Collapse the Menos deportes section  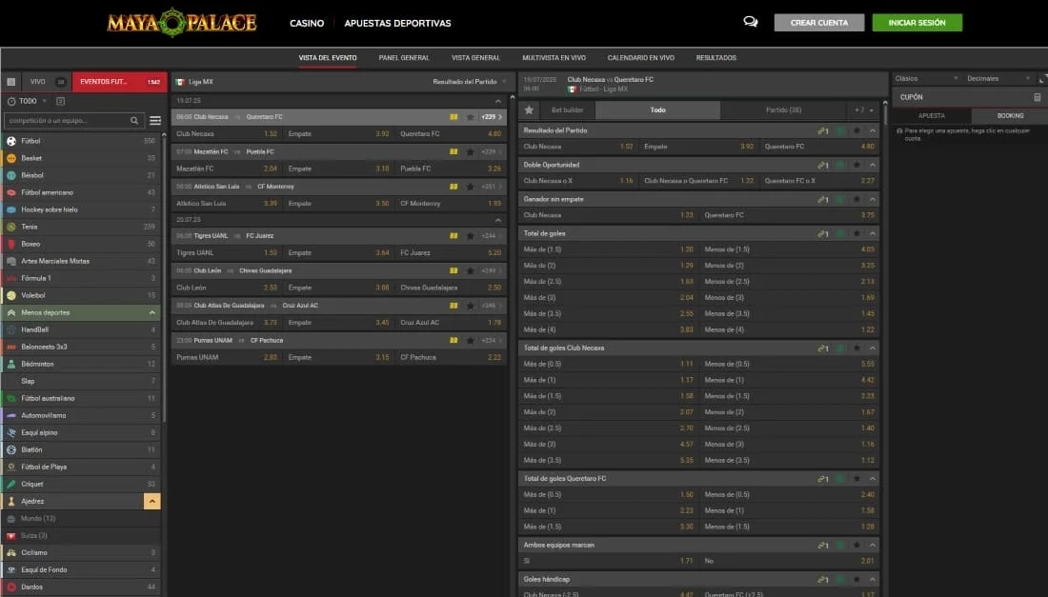tap(152, 312)
